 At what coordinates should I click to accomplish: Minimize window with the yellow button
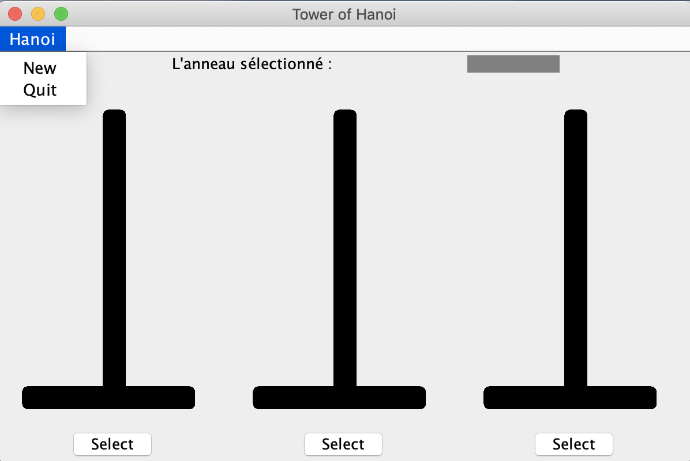[x=38, y=14]
